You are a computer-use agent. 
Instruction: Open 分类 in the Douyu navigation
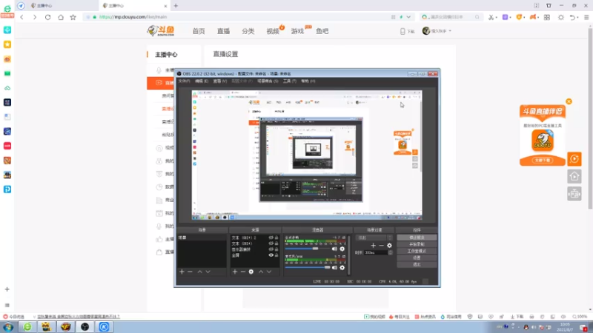coord(248,31)
